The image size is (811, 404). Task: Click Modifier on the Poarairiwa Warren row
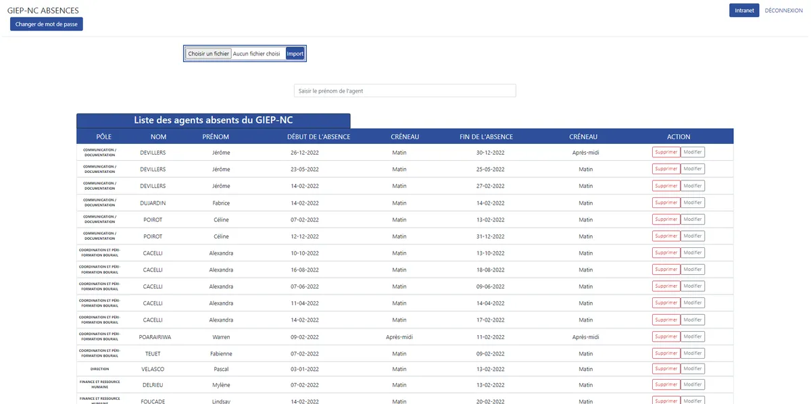pyautogui.click(x=693, y=336)
